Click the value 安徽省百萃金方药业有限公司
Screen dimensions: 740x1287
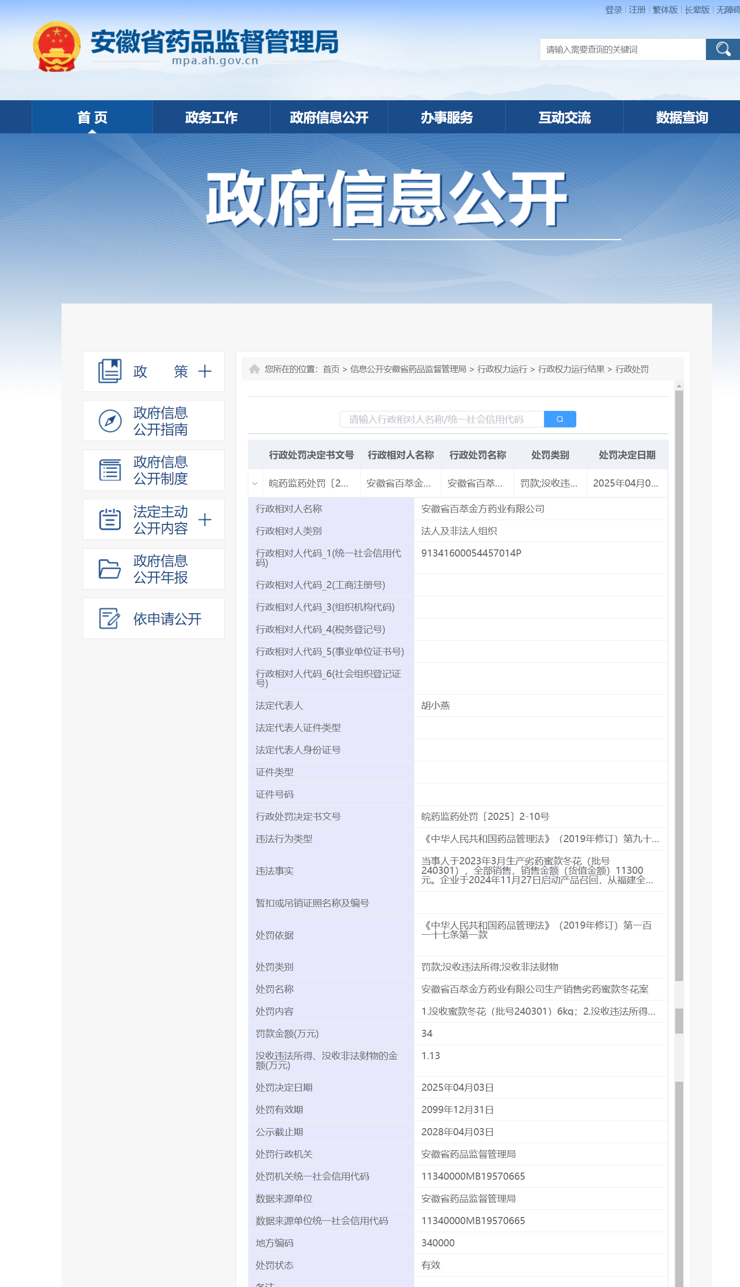[483, 508]
